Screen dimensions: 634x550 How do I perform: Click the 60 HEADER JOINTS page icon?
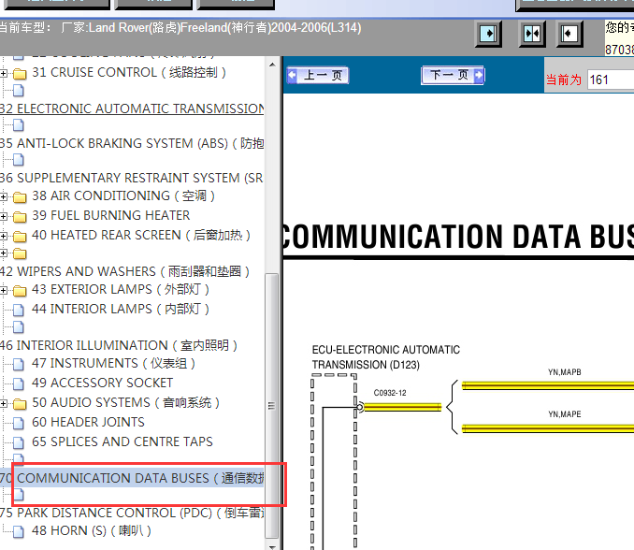(x=18, y=423)
